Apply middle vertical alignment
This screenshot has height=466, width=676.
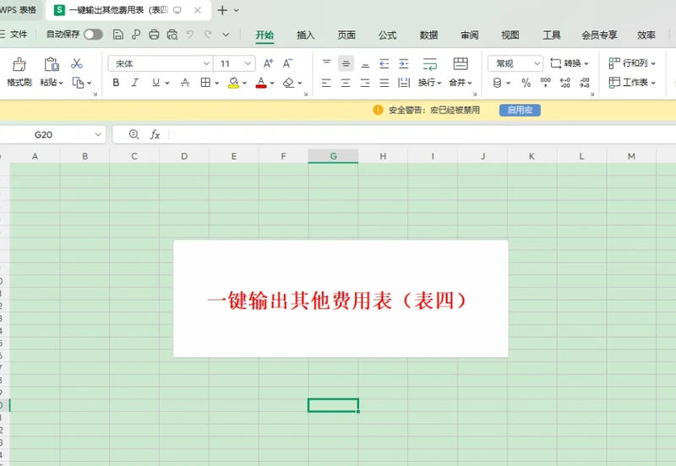(x=346, y=64)
